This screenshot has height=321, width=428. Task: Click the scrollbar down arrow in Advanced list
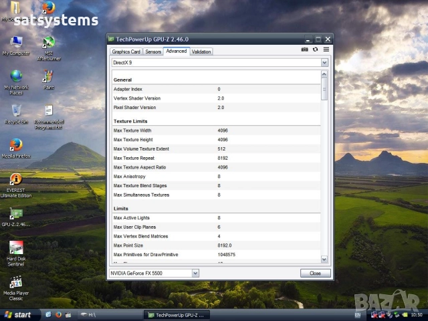tap(324, 259)
